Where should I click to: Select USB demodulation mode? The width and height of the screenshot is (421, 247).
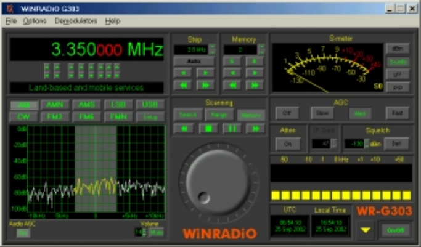click(150, 105)
